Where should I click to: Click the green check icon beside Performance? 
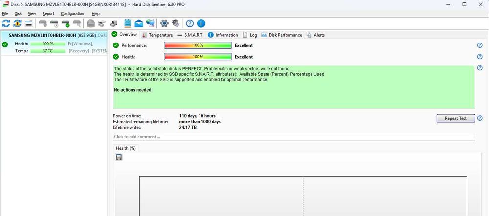coord(116,45)
